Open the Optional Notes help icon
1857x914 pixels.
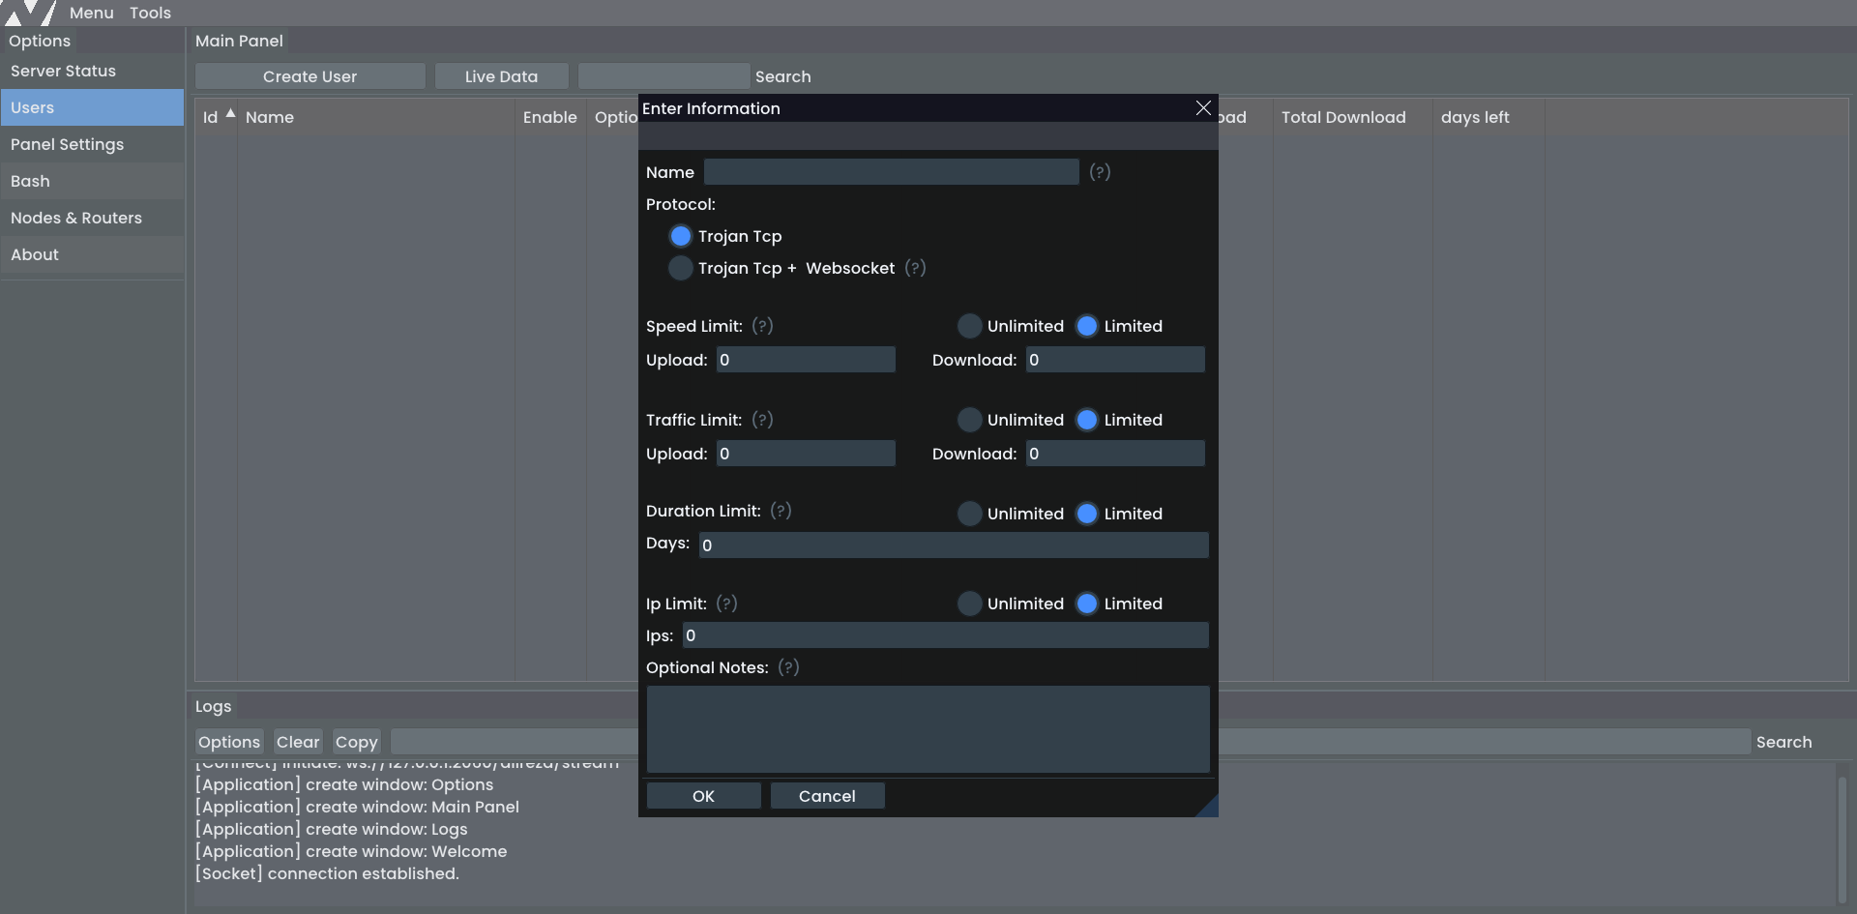788,667
